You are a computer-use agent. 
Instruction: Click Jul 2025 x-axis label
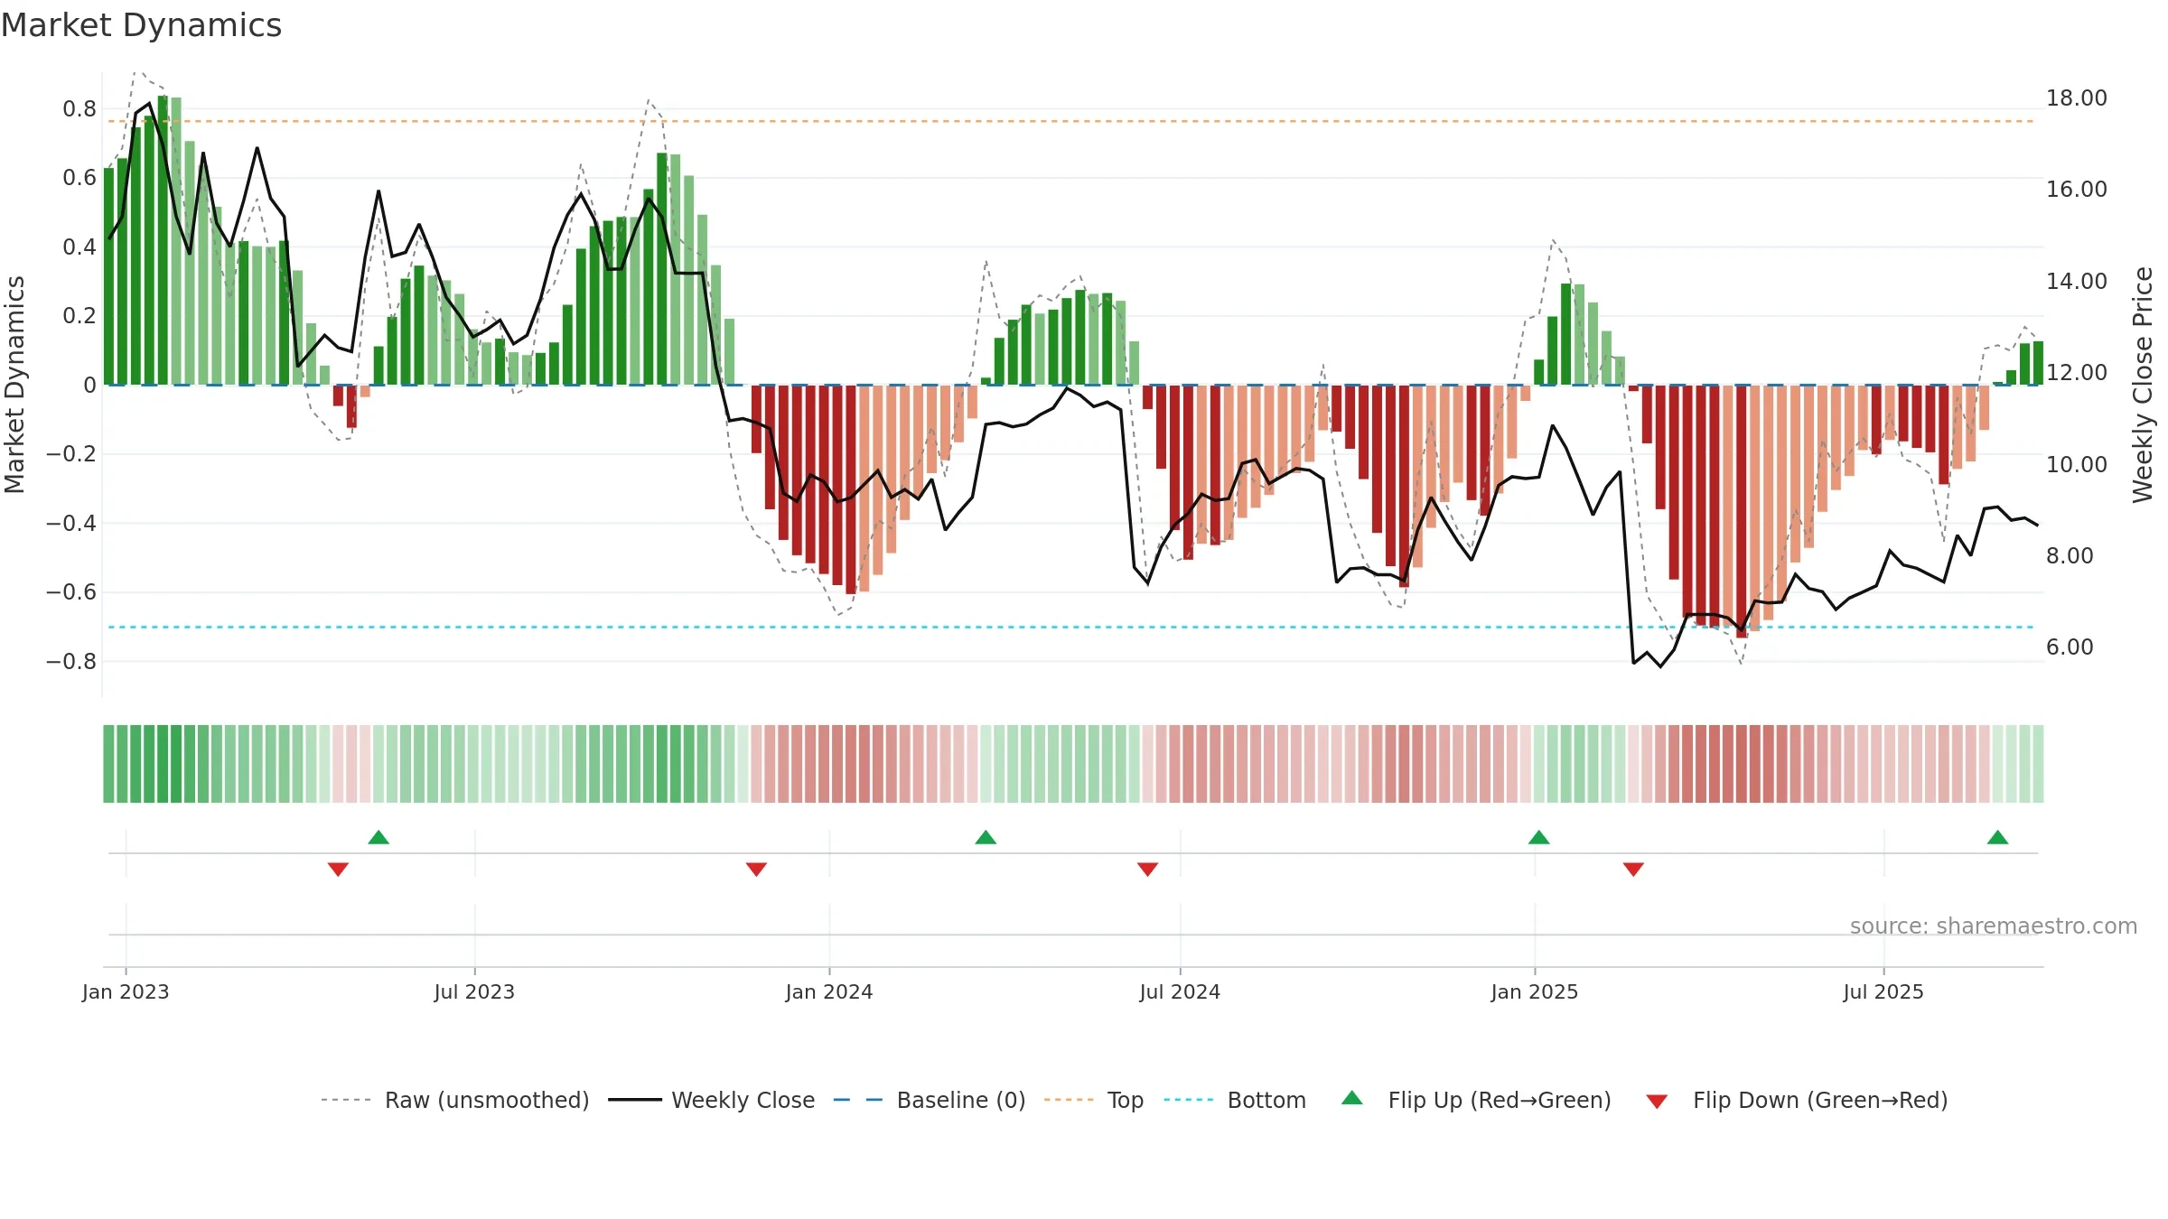1883,991
